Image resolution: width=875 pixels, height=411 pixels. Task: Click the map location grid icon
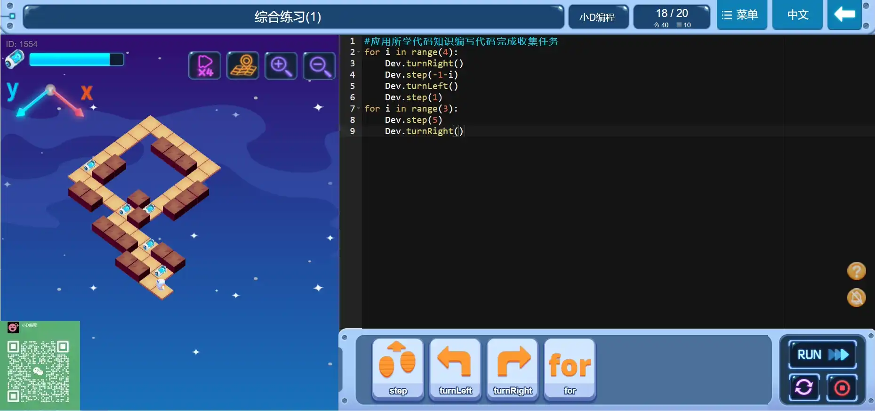[x=243, y=65]
